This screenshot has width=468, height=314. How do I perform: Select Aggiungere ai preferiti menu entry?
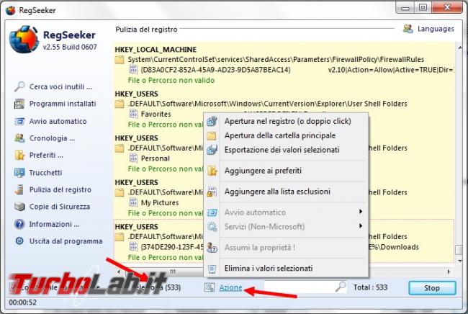pyautogui.click(x=263, y=171)
